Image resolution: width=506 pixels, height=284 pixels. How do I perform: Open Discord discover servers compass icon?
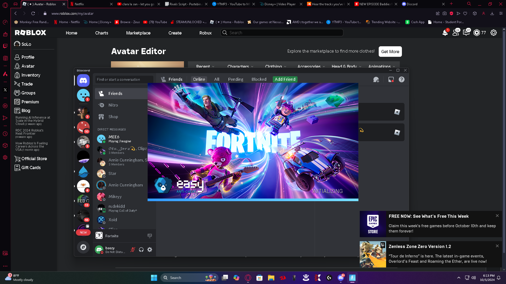pyautogui.click(x=83, y=247)
